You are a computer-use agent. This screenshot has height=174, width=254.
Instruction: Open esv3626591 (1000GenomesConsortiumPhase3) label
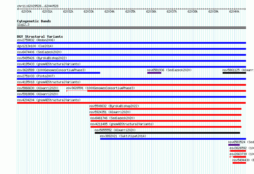click(x=100, y=88)
